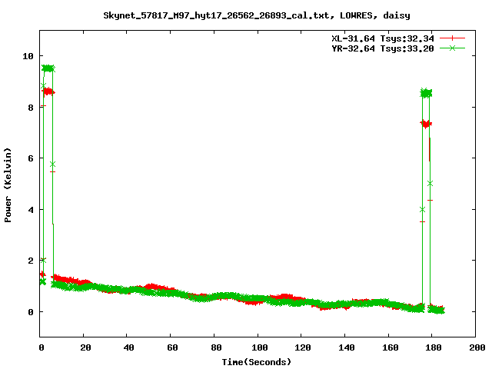
Task: Click the red XL legend line sample
Action: pyautogui.click(x=452, y=38)
